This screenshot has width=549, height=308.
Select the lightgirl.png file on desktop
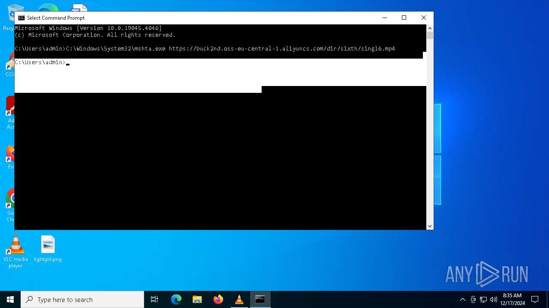48,249
